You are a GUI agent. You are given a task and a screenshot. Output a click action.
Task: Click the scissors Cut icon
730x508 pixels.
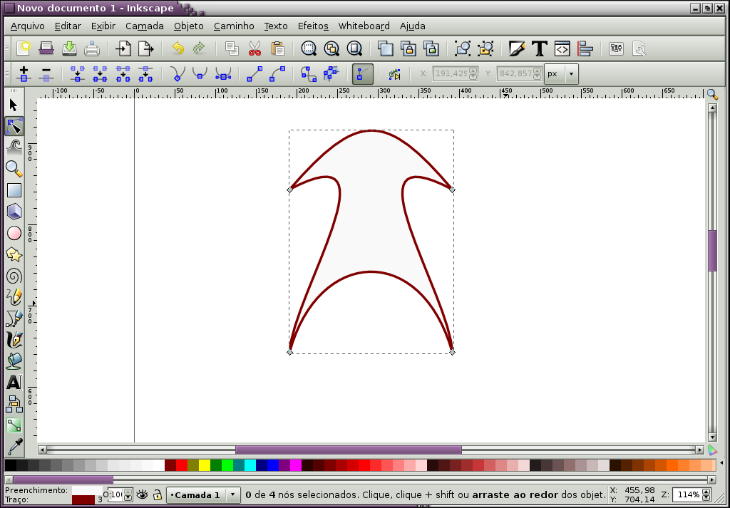point(255,48)
